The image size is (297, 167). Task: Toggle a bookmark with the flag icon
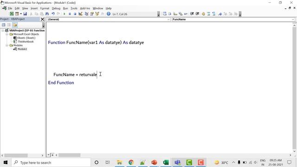pyautogui.click(x=220, y=14)
